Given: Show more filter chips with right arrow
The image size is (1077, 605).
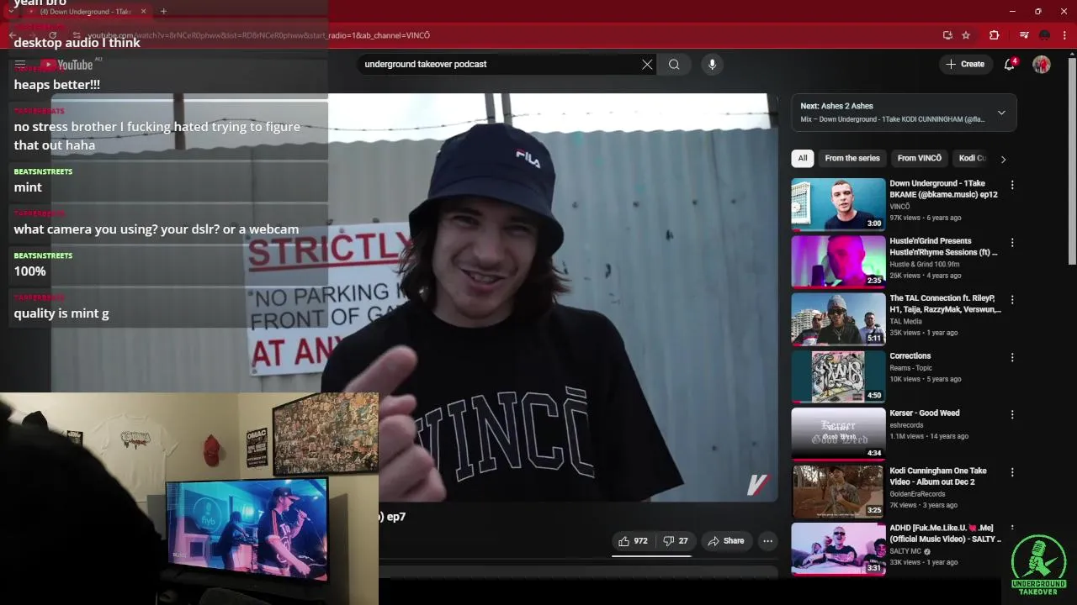Looking at the screenshot, I should 1003,159.
